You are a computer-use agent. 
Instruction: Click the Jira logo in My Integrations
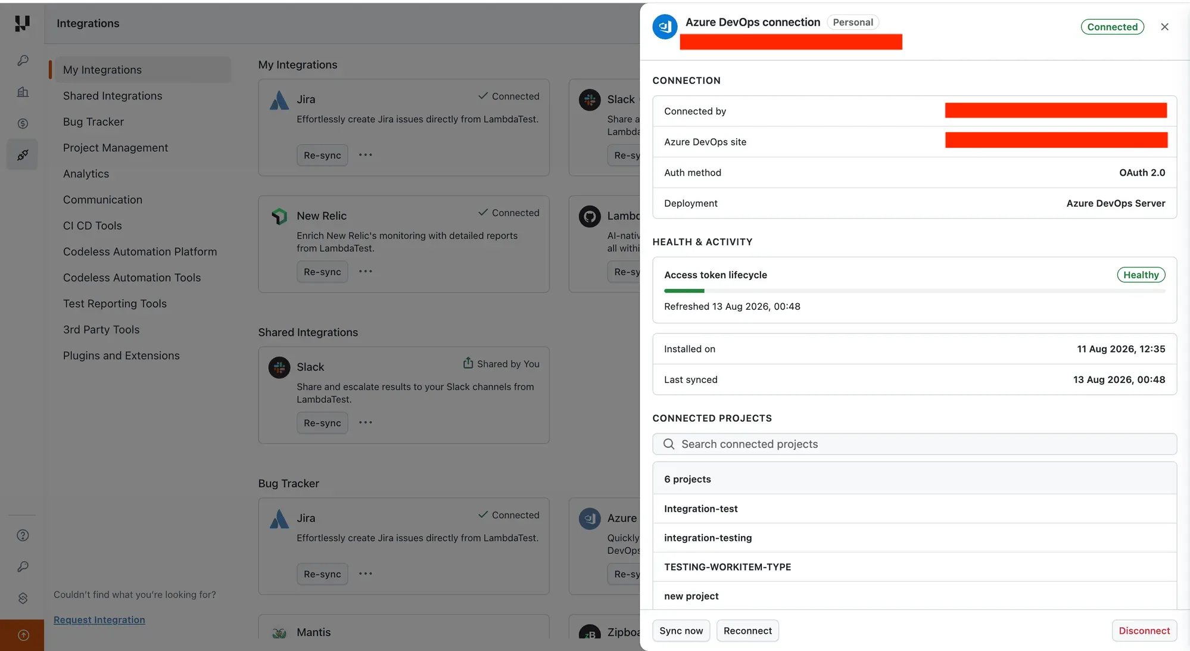(279, 100)
